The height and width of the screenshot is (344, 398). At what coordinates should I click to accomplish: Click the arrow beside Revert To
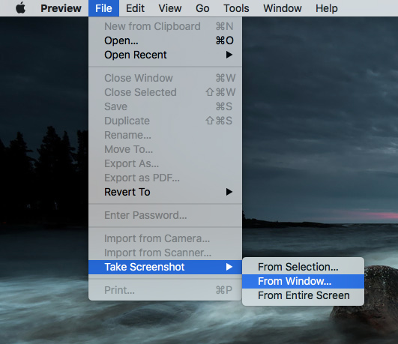(x=229, y=192)
